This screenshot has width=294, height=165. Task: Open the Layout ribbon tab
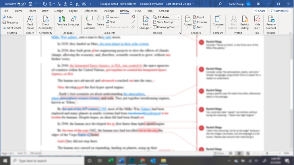tap(73, 11)
